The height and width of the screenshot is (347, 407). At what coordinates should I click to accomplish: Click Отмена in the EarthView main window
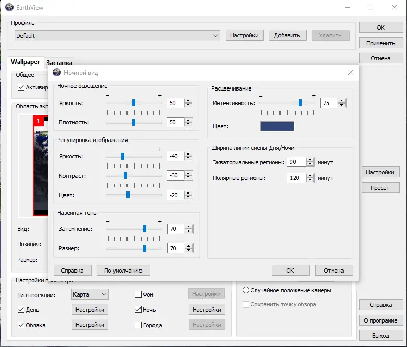point(381,58)
